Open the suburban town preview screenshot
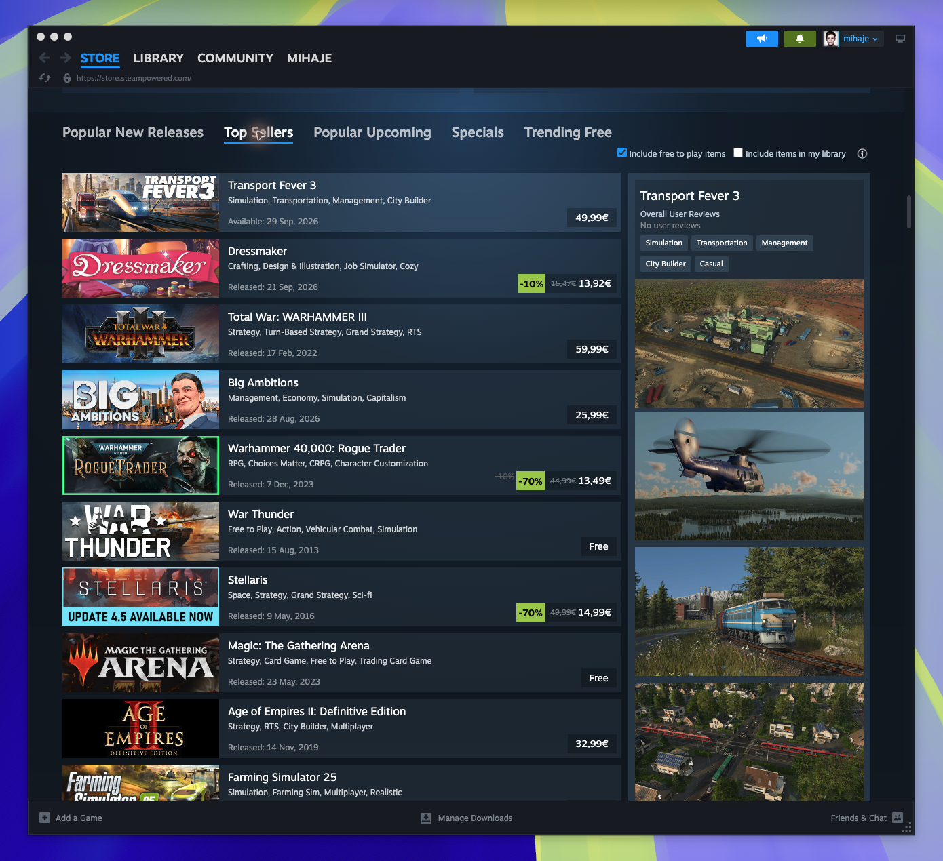This screenshot has width=943, height=861. pos(749,742)
